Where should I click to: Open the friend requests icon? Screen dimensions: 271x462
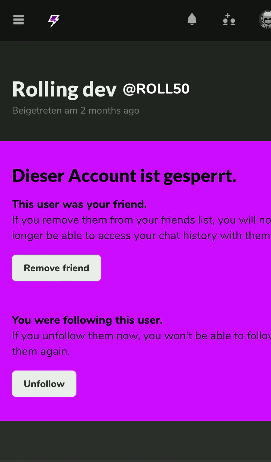229,20
